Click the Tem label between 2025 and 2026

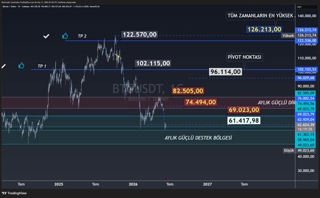[x=96, y=184]
